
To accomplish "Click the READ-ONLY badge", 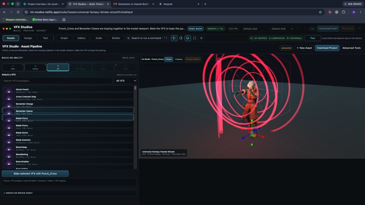I will [x=129, y=58].
